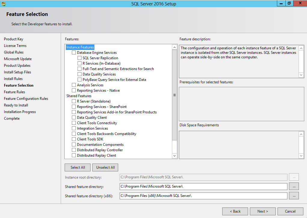Click the Shared feature directory (x86) field
The image size is (307, 218).
coord(204,196)
